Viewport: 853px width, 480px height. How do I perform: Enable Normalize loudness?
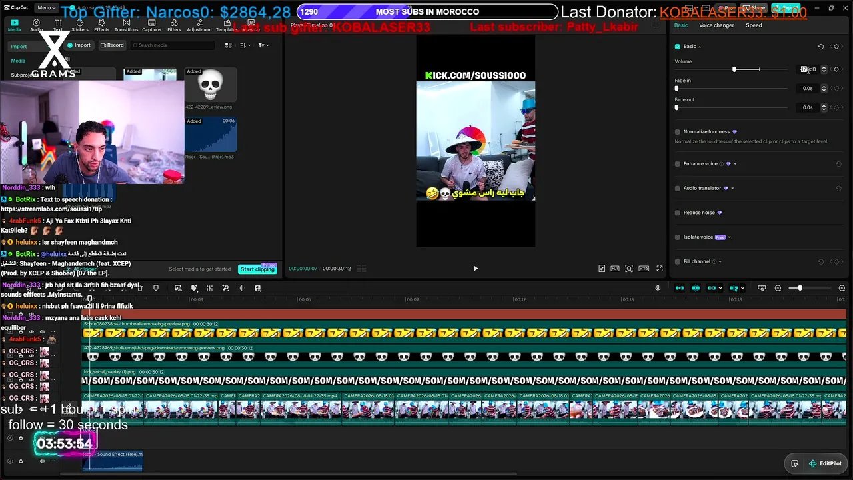(x=678, y=132)
